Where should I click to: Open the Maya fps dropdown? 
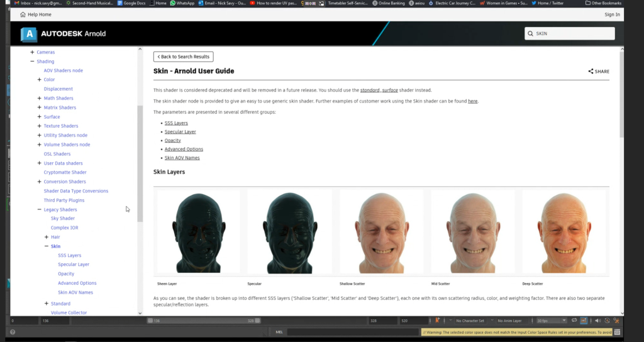551,321
